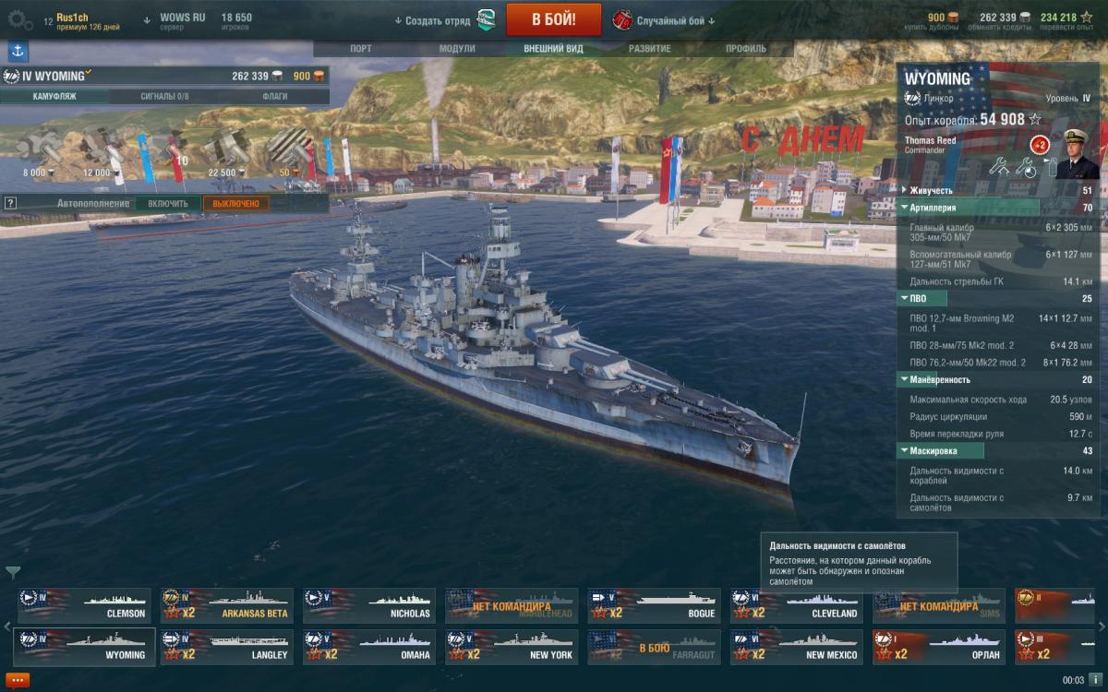Click the filter funnel above ship carousel
This screenshot has width=1108, height=692.
tap(14, 573)
